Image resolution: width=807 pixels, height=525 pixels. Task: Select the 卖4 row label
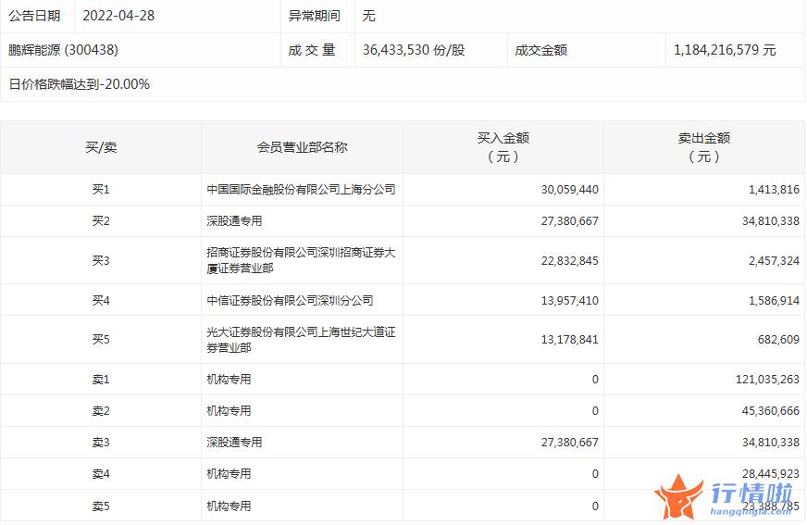tap(101, 473)
